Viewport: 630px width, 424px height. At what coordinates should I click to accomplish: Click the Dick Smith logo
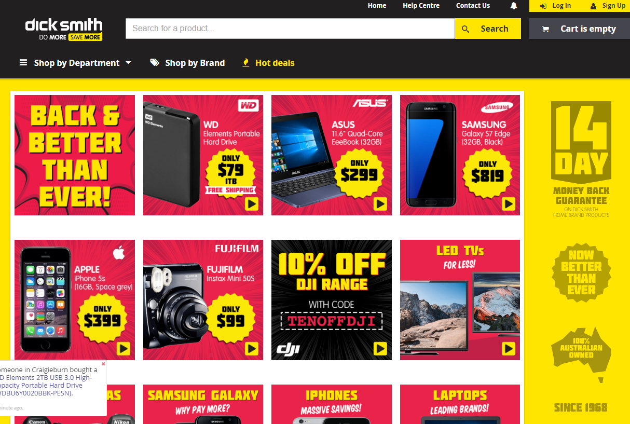[x=64, y=30]
